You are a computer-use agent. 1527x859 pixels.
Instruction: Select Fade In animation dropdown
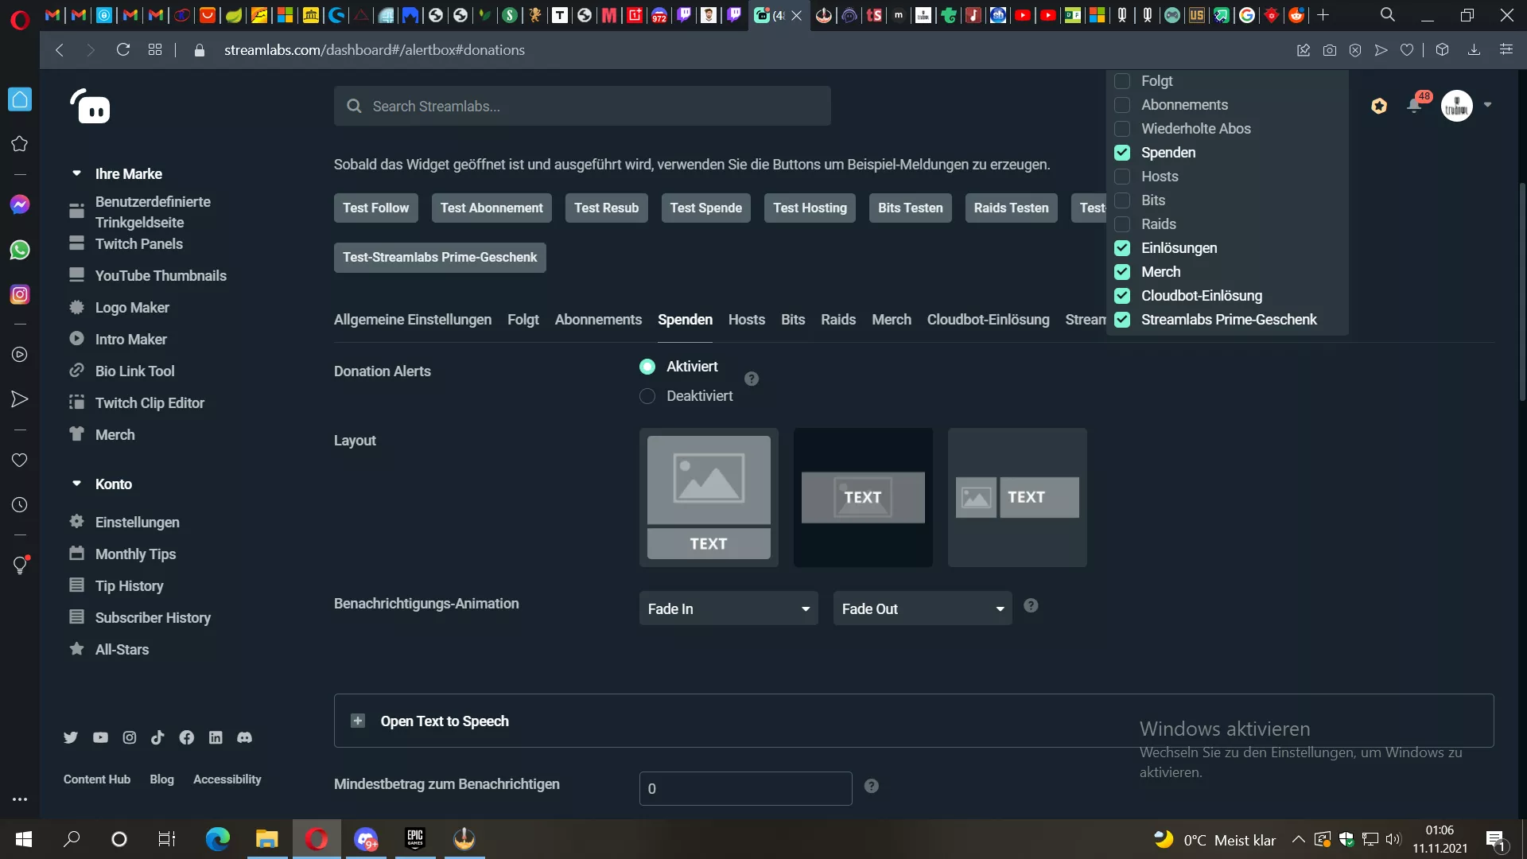click(x=728, y=608)
